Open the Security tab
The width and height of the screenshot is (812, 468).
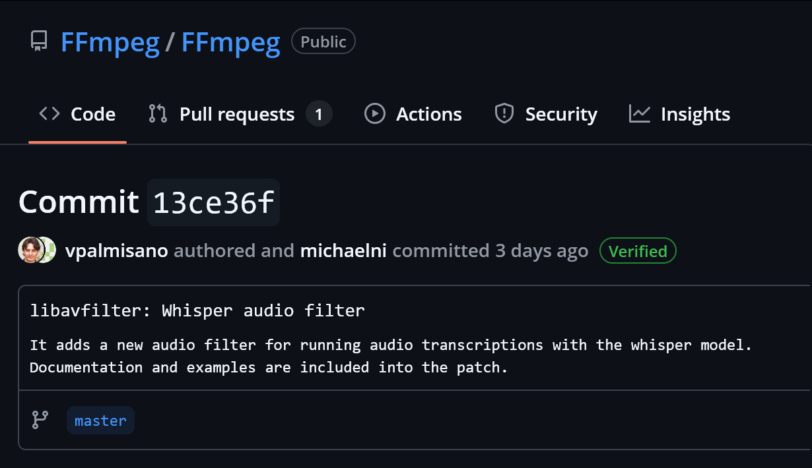(x=561, y=114)
